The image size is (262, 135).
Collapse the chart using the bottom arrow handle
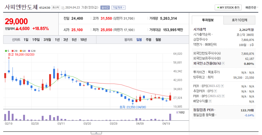pos(96,133)
